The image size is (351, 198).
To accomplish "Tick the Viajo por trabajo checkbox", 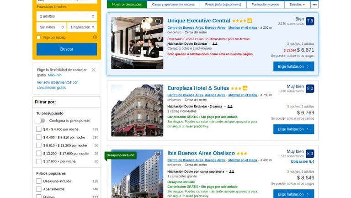I will tap(39, 37).
